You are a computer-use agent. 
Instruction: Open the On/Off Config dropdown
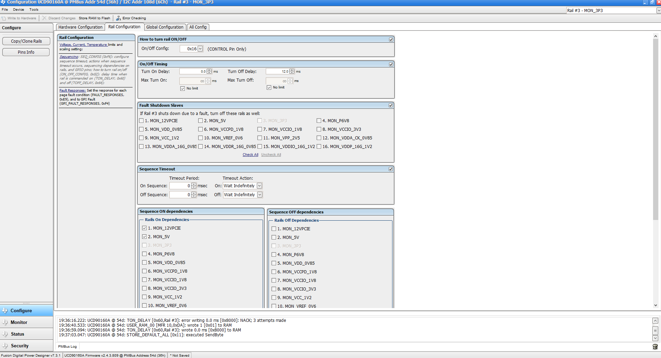(200, 49)
